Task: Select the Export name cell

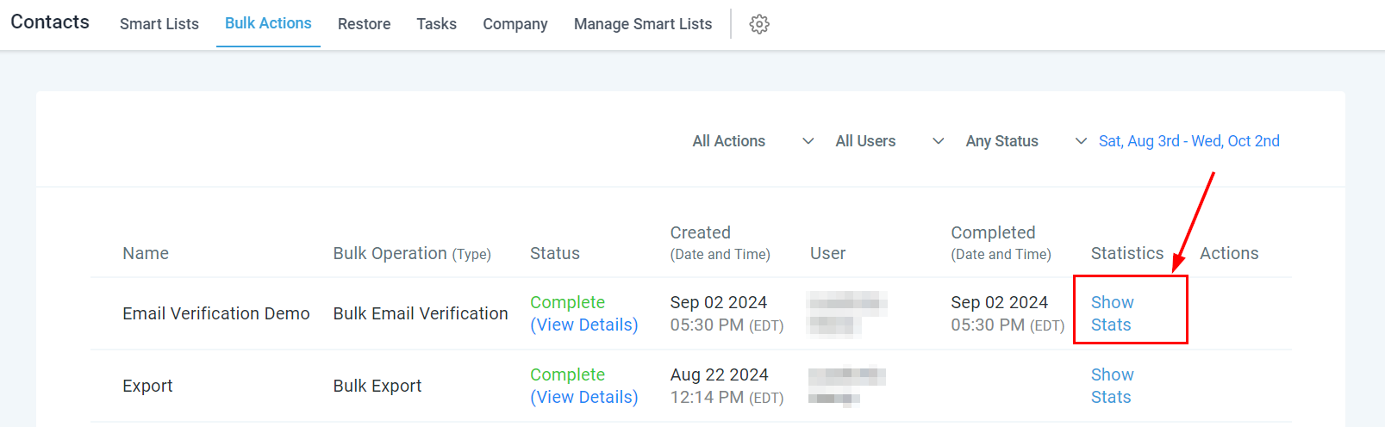Action: (x=147, y=386)
